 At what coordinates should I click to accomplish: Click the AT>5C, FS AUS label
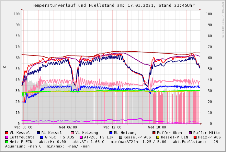[x=59, y=137]
